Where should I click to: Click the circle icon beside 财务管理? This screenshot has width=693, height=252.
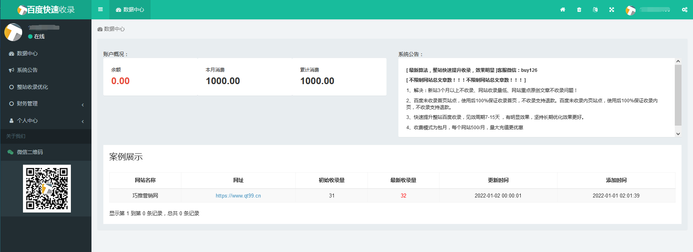[x=11, y=103]
